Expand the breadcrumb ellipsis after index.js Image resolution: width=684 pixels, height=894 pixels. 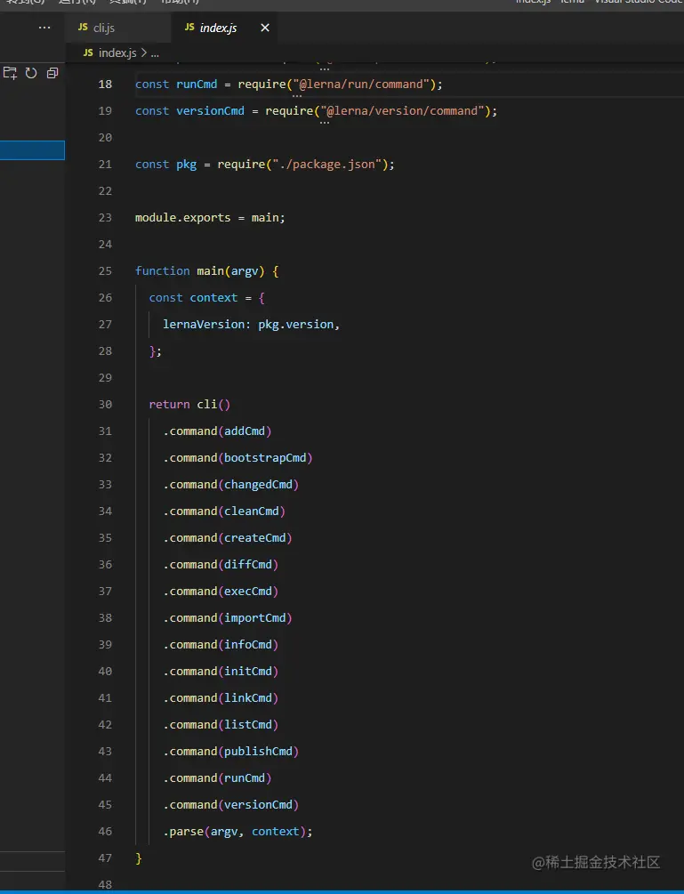pos(155,53)
